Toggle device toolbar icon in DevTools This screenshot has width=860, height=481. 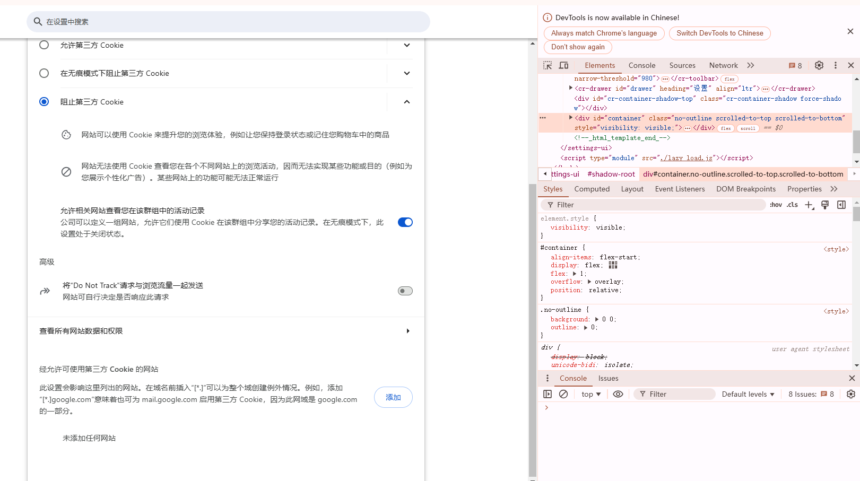tap(563, 65)
